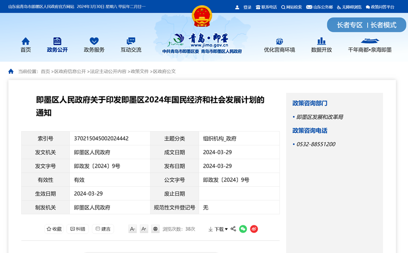Select 政务服务 in navigation menu
The image size is (408, 253).
tap(94, 45)
